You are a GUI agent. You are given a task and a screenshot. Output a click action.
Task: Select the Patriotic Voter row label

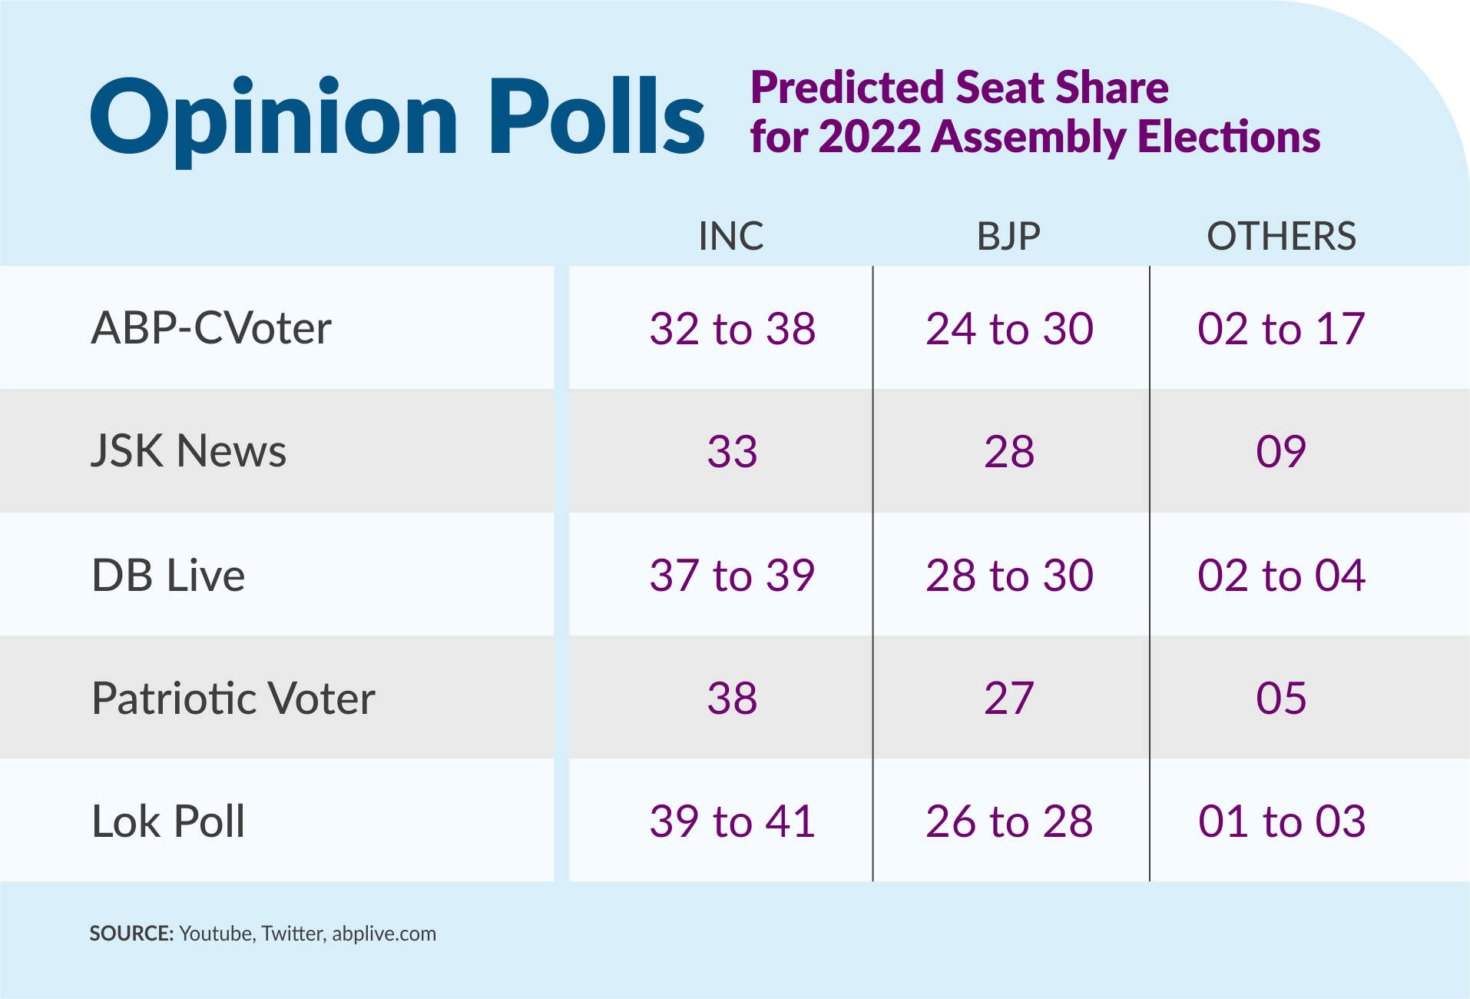coord(233,698)
